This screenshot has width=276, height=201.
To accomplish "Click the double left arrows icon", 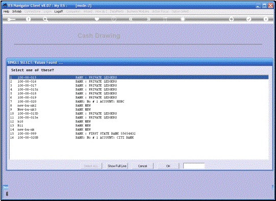I will pos(131,19).
